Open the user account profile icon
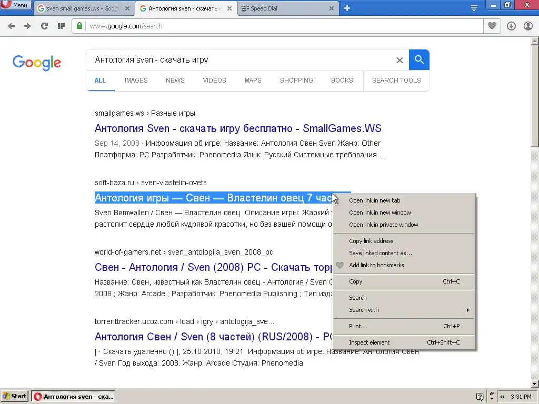The width and height of the screenshot is (539, 404). pyautogui.click(x=528, y=26)
